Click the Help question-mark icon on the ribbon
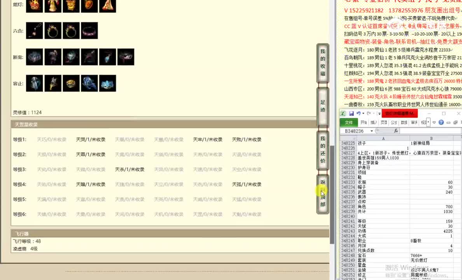The width and height of the screenshot is (462, 280). coord(441,122)
